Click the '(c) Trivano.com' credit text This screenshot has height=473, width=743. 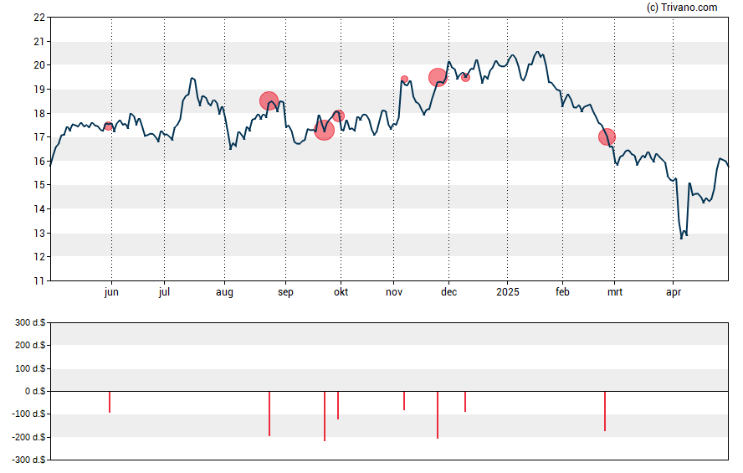pos(682,7)
